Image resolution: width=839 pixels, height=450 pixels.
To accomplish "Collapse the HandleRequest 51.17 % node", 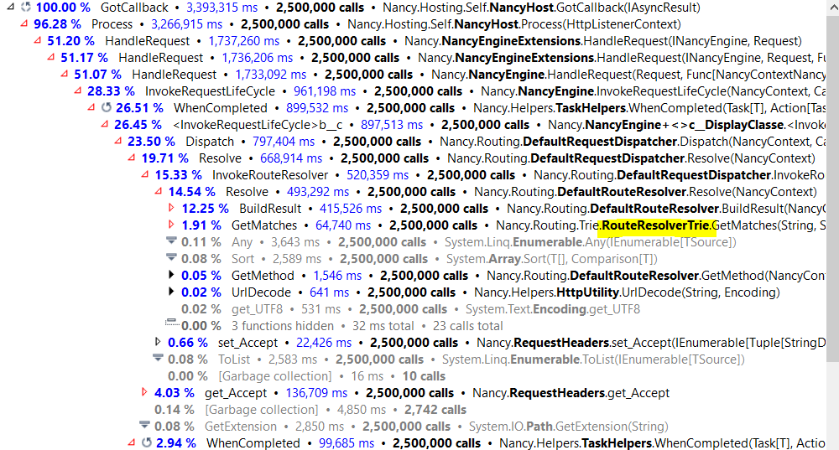I will (x=51, y=57).
